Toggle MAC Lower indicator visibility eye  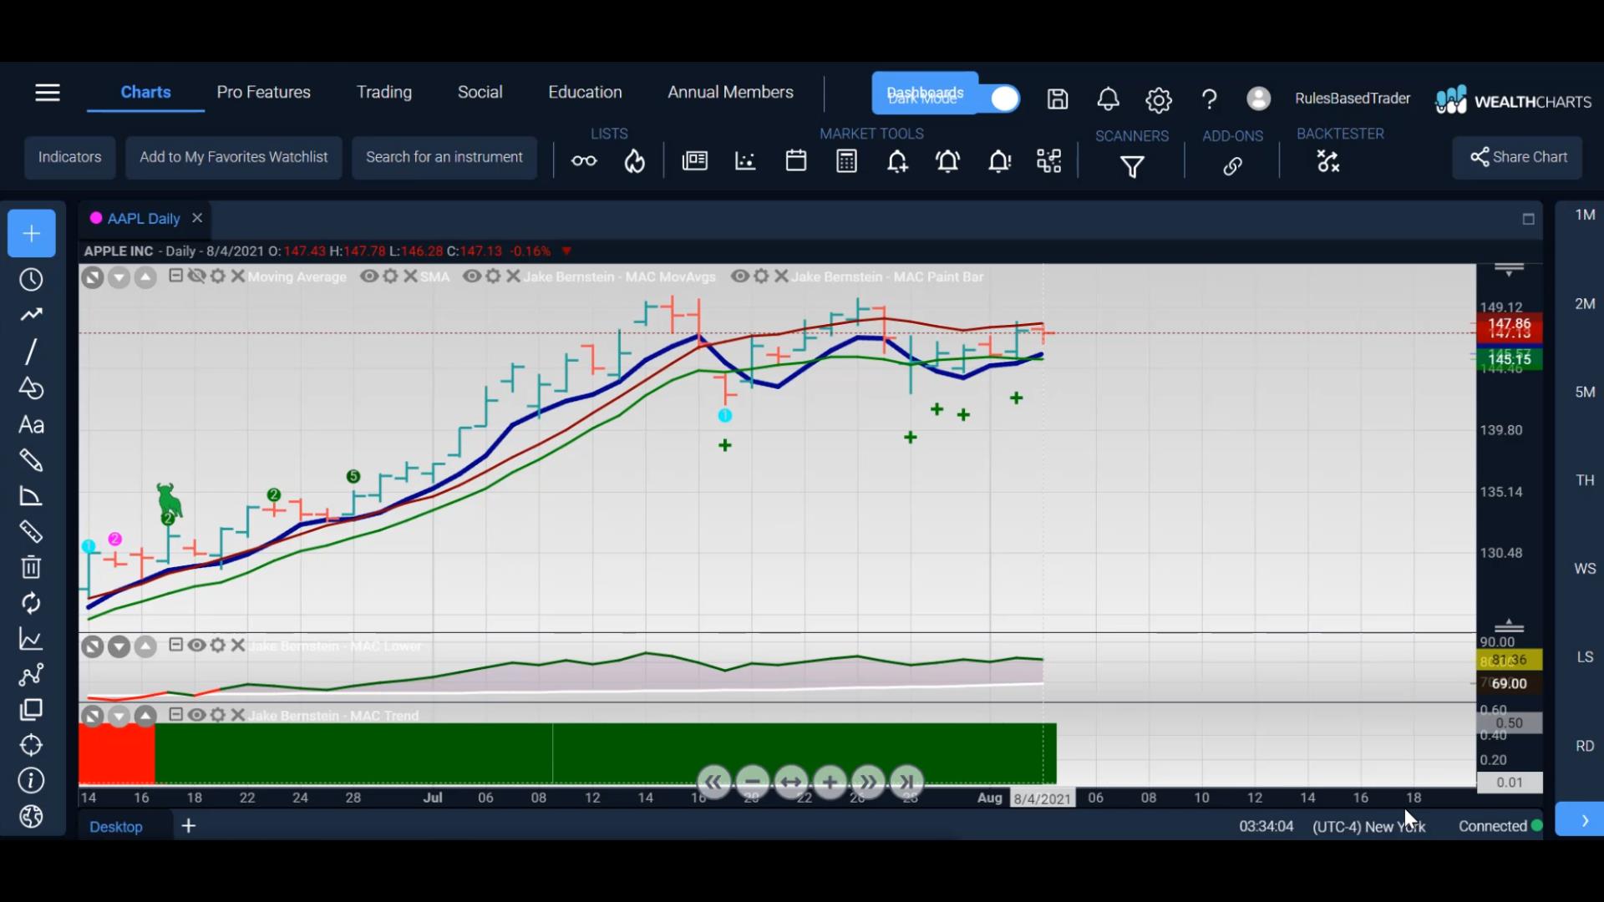click(196, 646)
